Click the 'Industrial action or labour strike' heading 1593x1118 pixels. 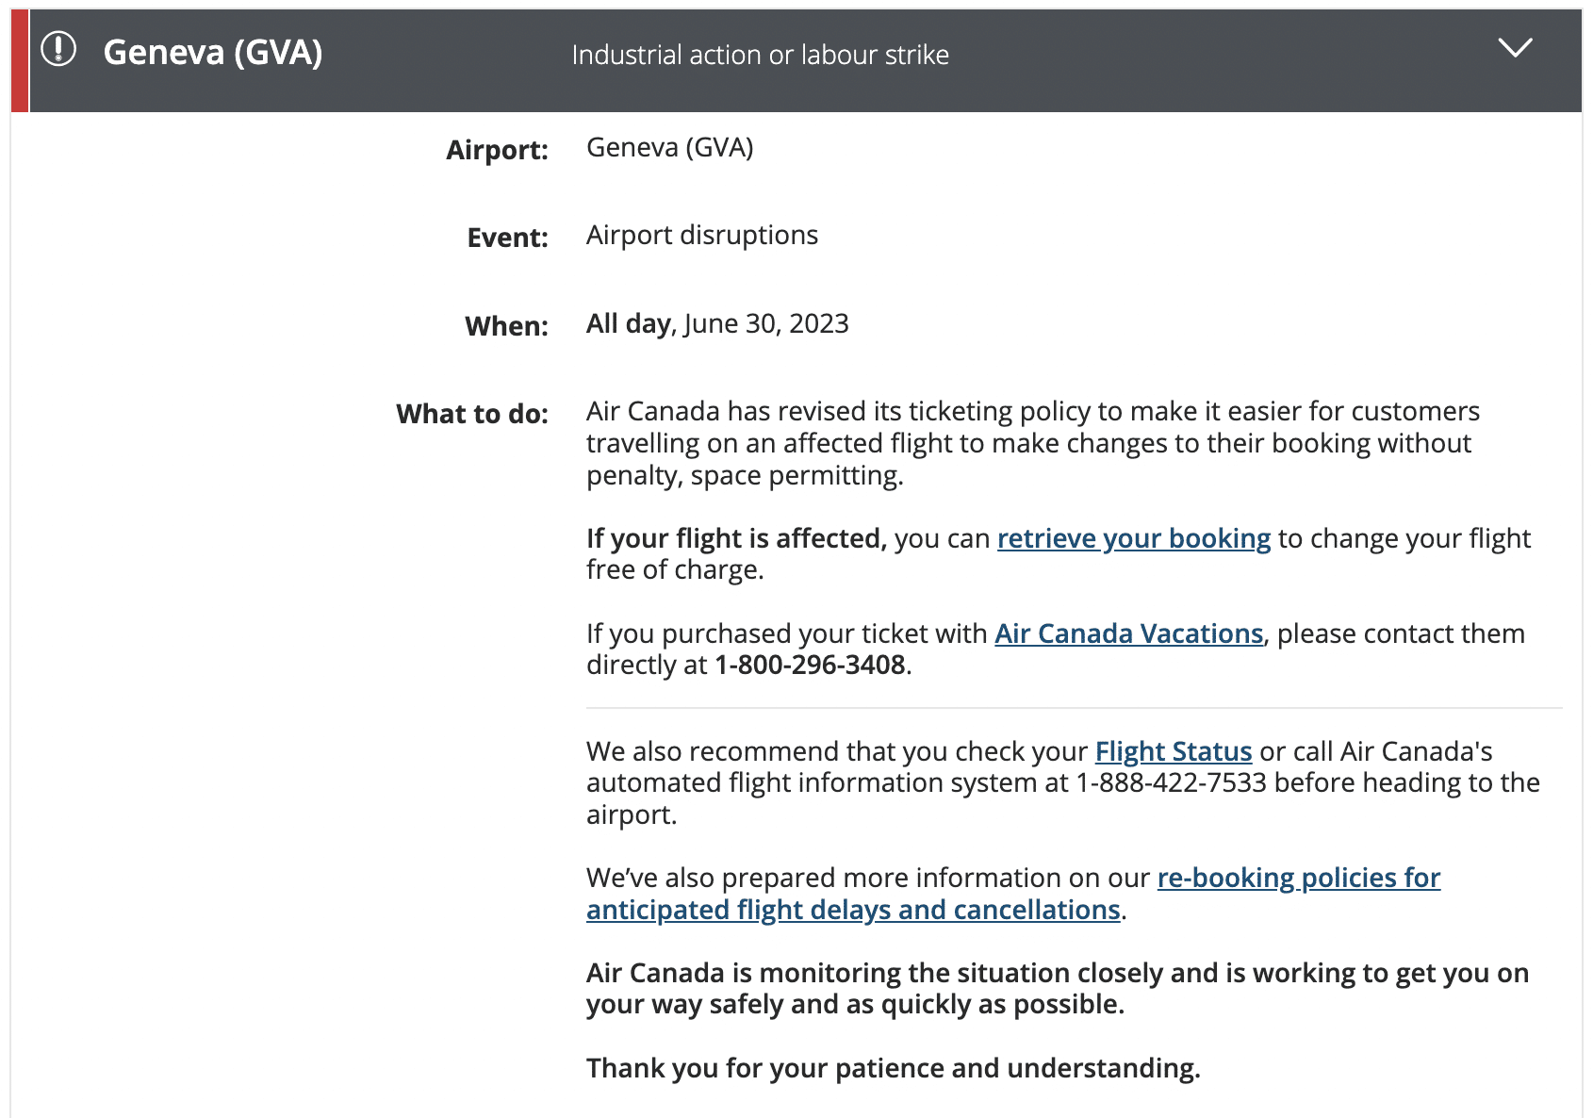tap(760, 55)
